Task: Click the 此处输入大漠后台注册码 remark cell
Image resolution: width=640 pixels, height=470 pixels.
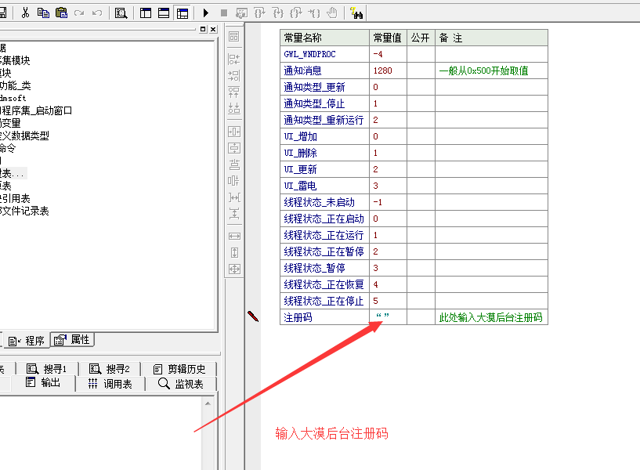Action: click(490, 317)
